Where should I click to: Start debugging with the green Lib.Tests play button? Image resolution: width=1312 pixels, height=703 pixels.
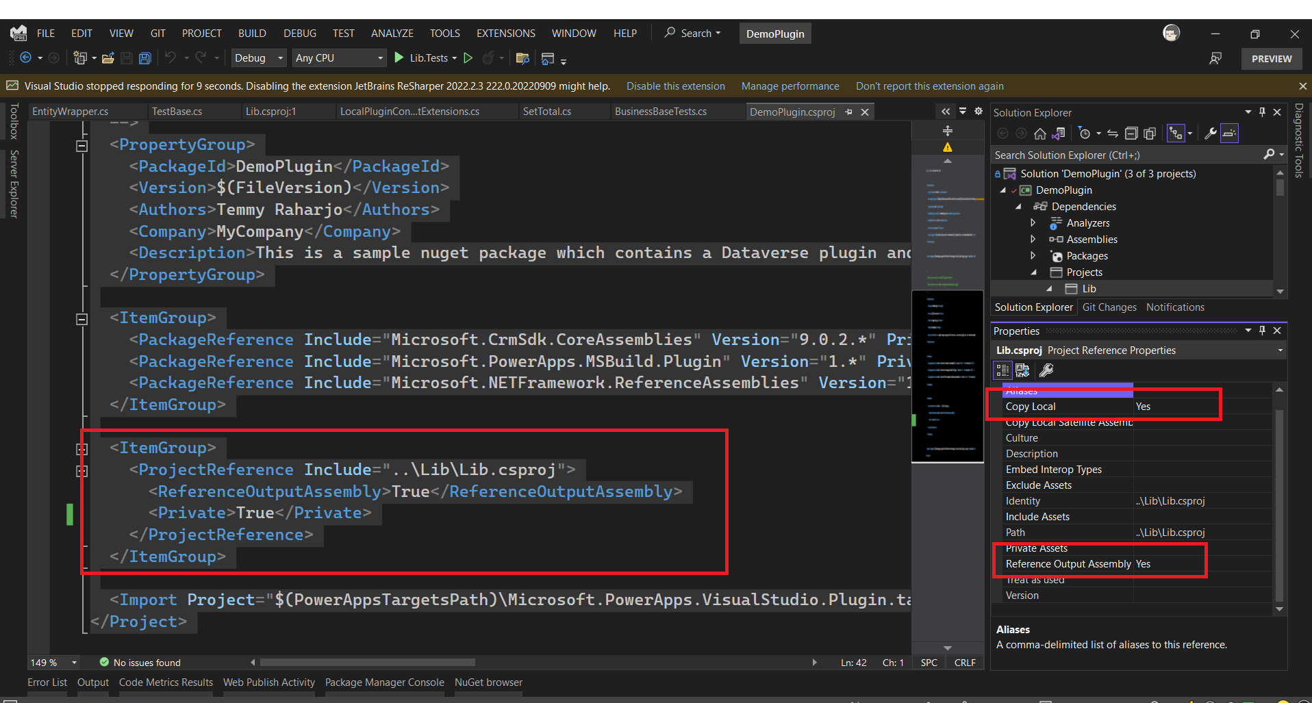(399, 58)
